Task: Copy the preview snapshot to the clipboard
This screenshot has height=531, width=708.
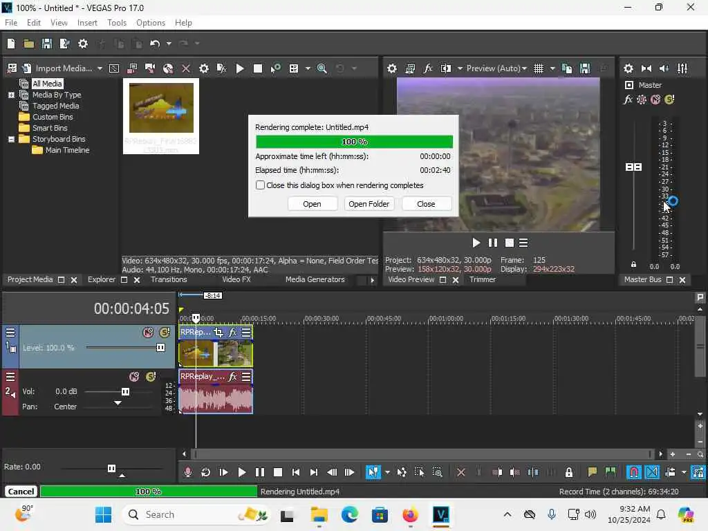Action: coord(567,68)
